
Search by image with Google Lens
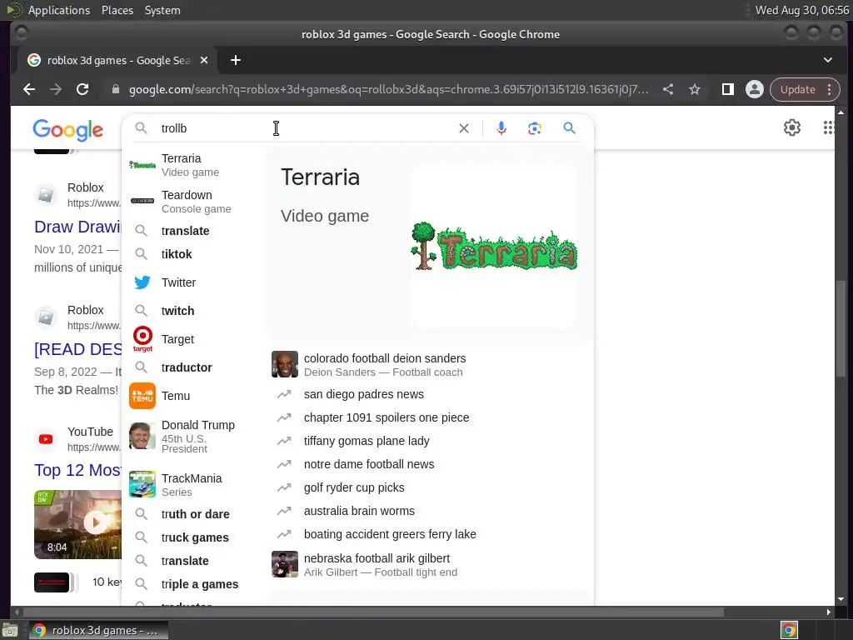coord(535,128)
